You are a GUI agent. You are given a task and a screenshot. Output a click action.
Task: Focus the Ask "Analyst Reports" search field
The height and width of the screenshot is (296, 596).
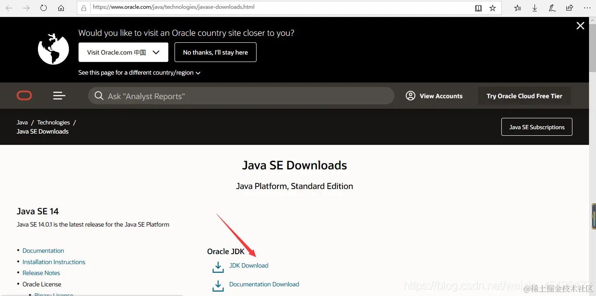click(241, 96)
